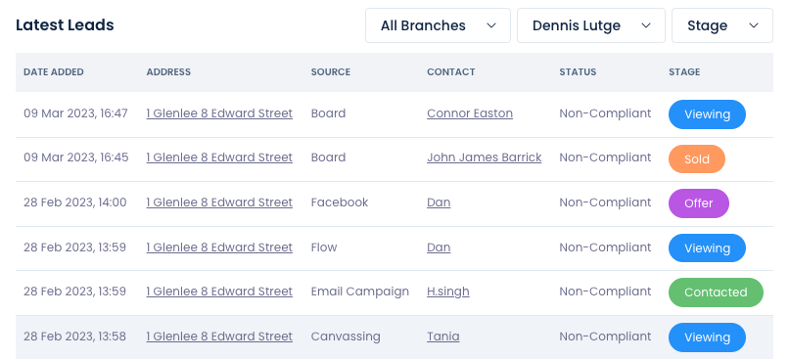Viewport: 789px width, 359px height.
Task: Open the Stage filter dropdown
Action: (x=722, y=25)
